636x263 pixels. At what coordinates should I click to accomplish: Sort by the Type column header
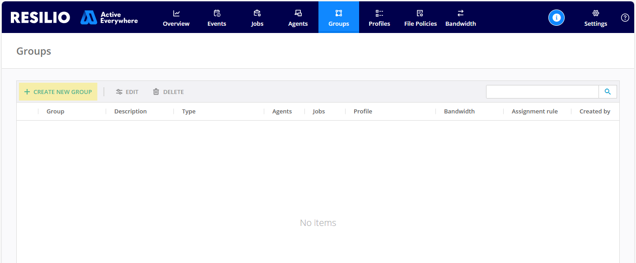(x=189, y=112)
